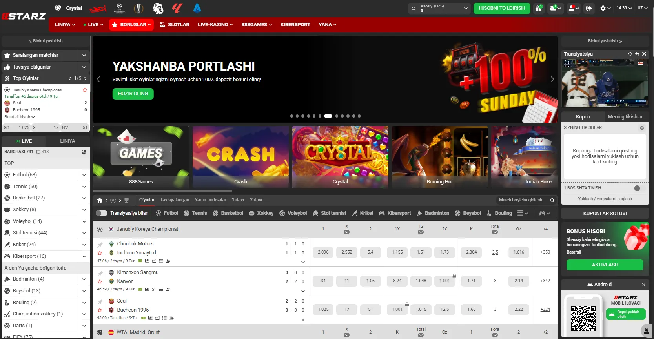Open Yuklash / voqealarni saqlash link
This screenshot has width=654, height=339.
click(x=605, y=199)
